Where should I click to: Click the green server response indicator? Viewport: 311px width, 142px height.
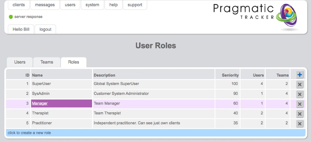[x=11, y=17]
